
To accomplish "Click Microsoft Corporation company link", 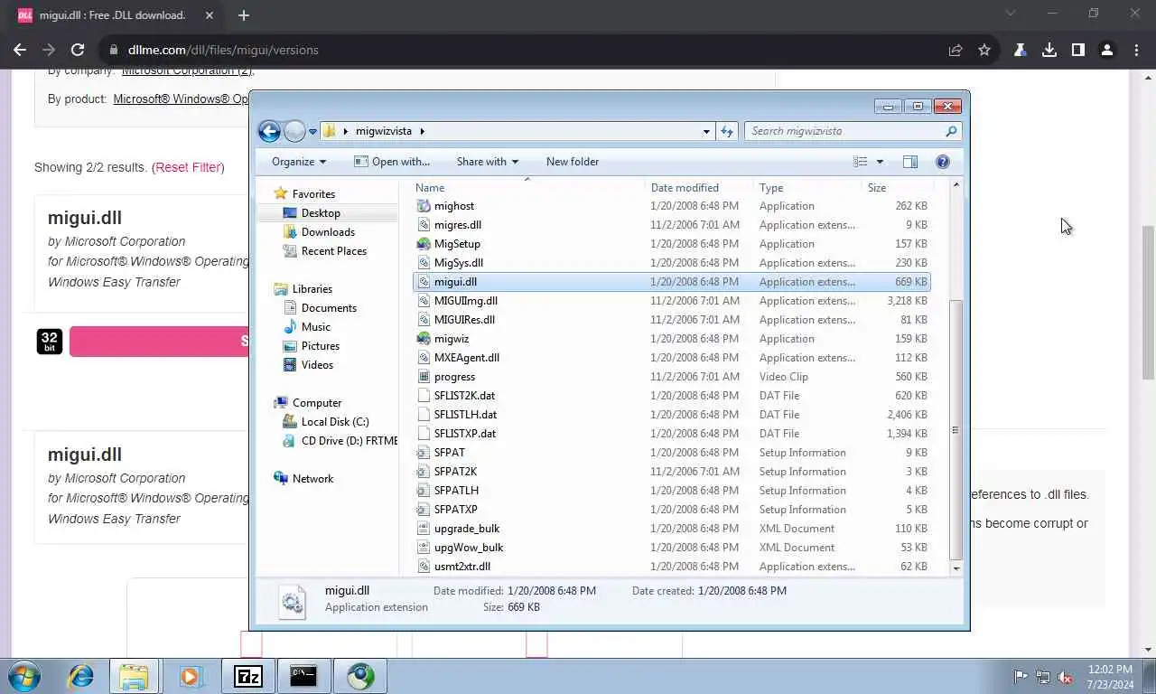I will (187, 70).
